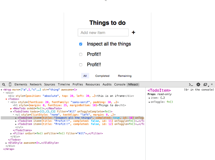Image resolution: width=215 pixels, height=160 pixels.
Task: Click the 'Inspect all the things' label
Action: (109, 44)
